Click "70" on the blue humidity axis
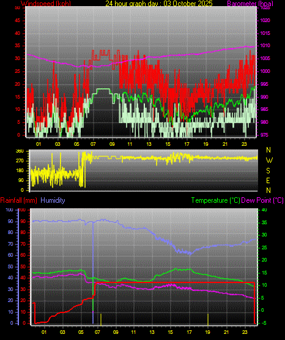The height and width of the screenshot is (340, 285). pos(10,244)
